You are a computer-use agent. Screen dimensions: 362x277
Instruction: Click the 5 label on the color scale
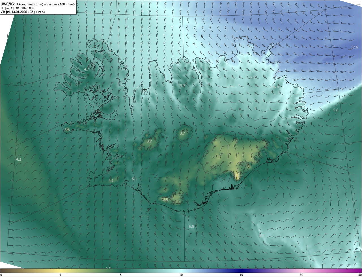pyautogui.click(x=121, y=275)
